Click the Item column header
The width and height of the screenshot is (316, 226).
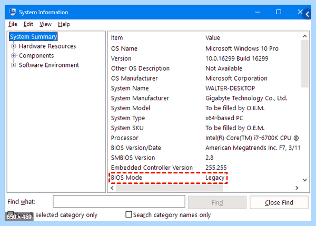pyautogui.click(x=117, y=38)
